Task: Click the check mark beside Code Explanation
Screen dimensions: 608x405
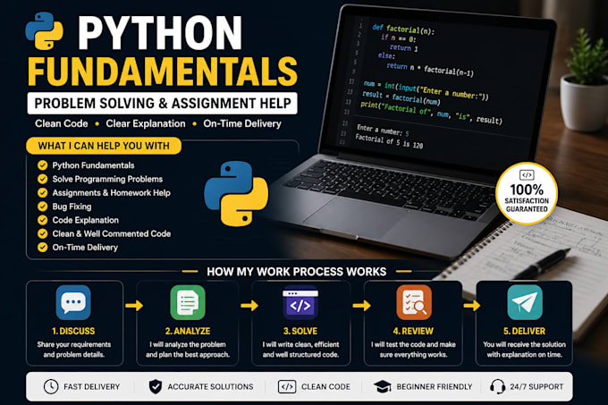Action: [42, 220]
